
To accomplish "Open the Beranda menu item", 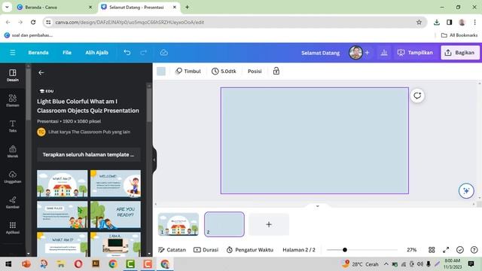I will click(x=38, y=53).
